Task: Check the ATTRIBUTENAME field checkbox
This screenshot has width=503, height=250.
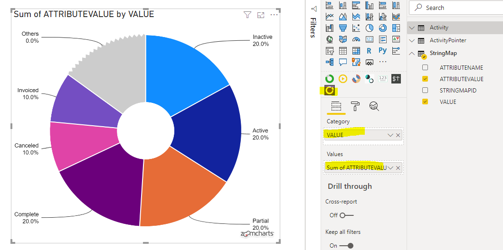Action: [x=425, y=67]
